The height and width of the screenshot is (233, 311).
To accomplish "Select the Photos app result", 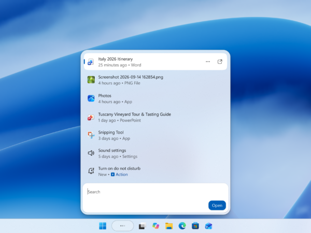I will point(155,98).
